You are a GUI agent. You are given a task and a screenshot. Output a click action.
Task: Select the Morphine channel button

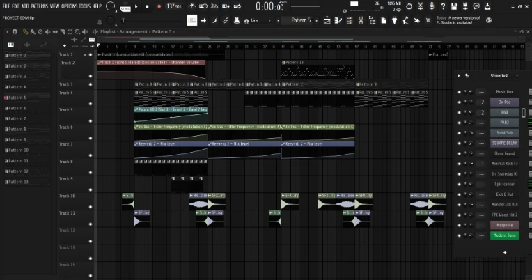504,225
